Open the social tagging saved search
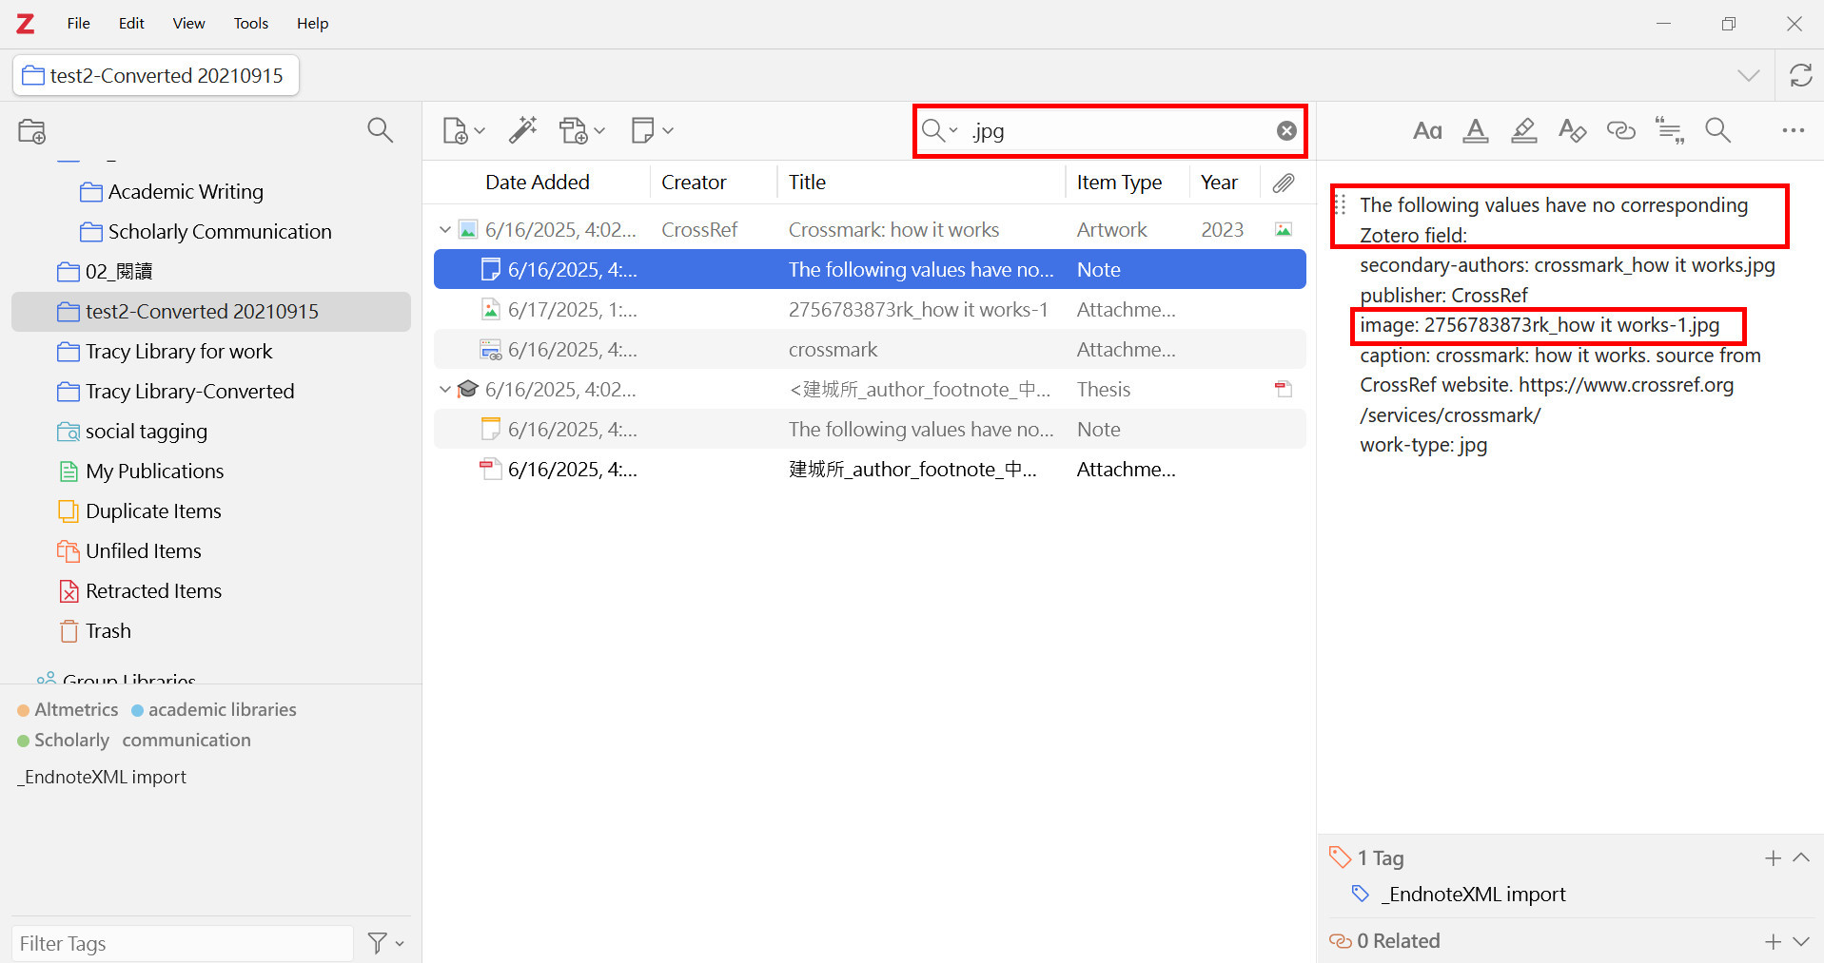Image resolution: width=1824 pixels, height=963 pixels. [146, 432]
